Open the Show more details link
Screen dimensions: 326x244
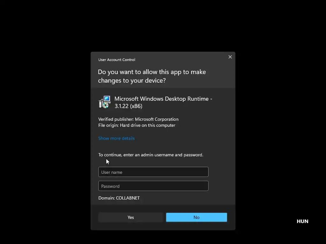point(117,139)
